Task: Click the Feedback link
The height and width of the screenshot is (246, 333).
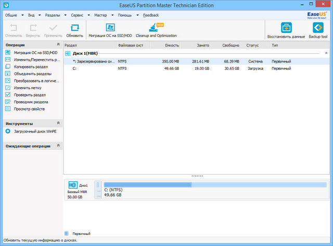Action: tap(151, 15)
